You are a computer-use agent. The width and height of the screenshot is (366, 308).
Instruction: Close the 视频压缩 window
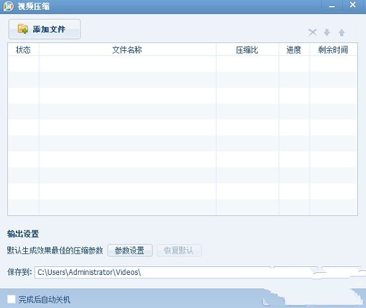coord(353,5)
